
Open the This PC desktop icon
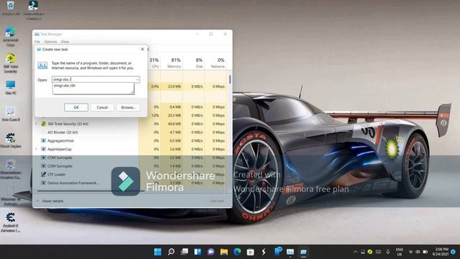11,88
